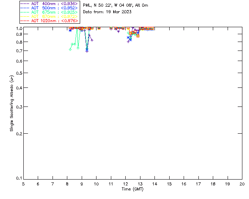Click the 0.4 y-axis tick label
Image resolution: width=249 pixels, height=199 pixels.
(x=19, y=88)
